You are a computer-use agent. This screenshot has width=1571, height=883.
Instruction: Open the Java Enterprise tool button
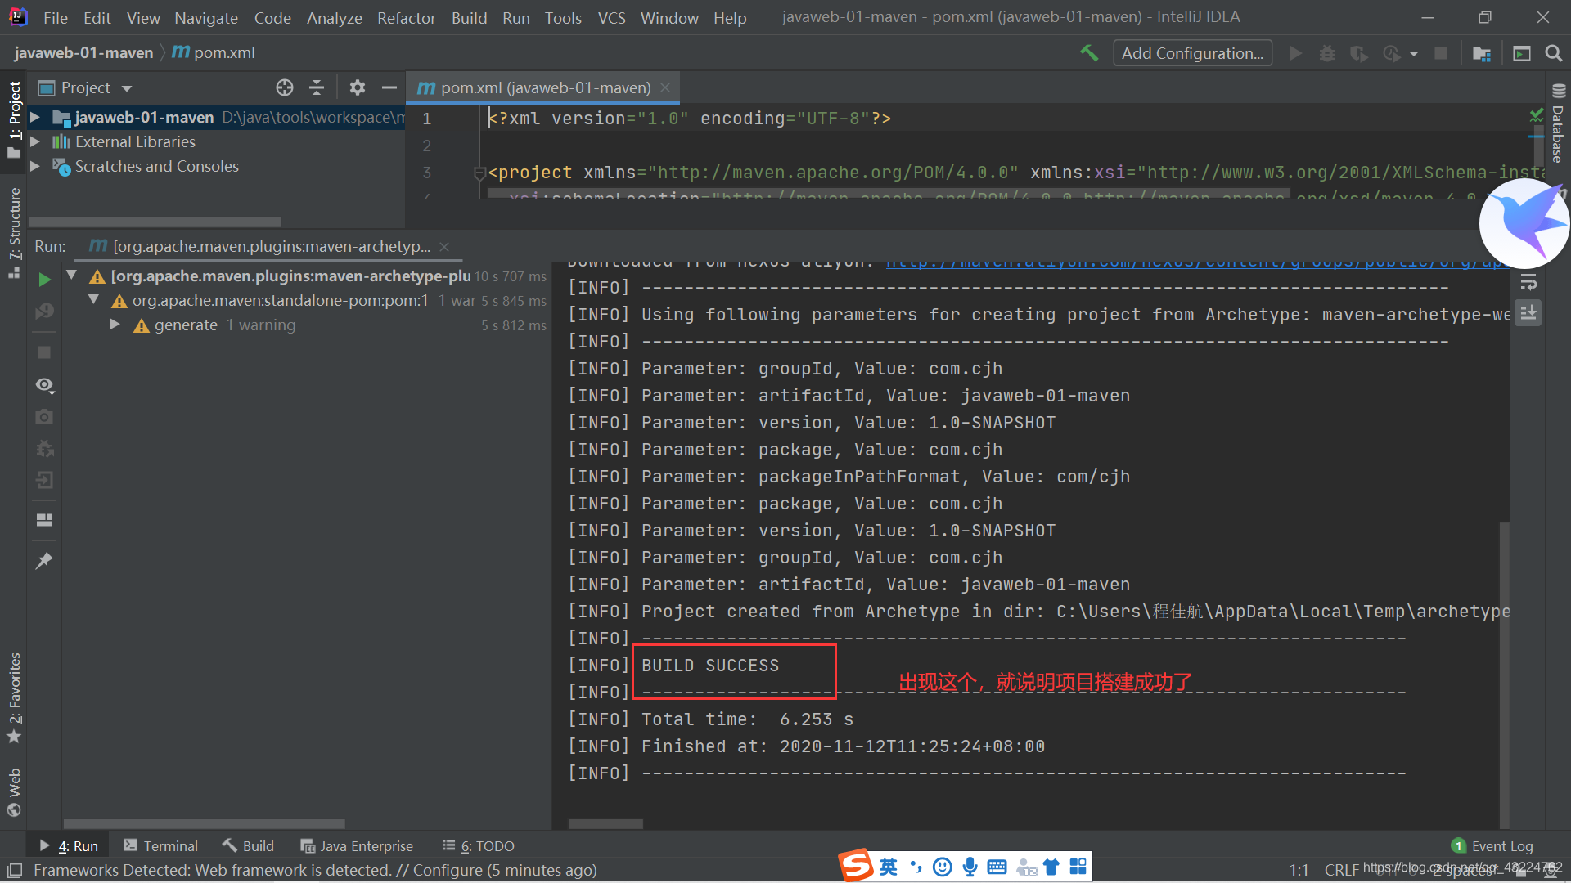pos(357,846)
